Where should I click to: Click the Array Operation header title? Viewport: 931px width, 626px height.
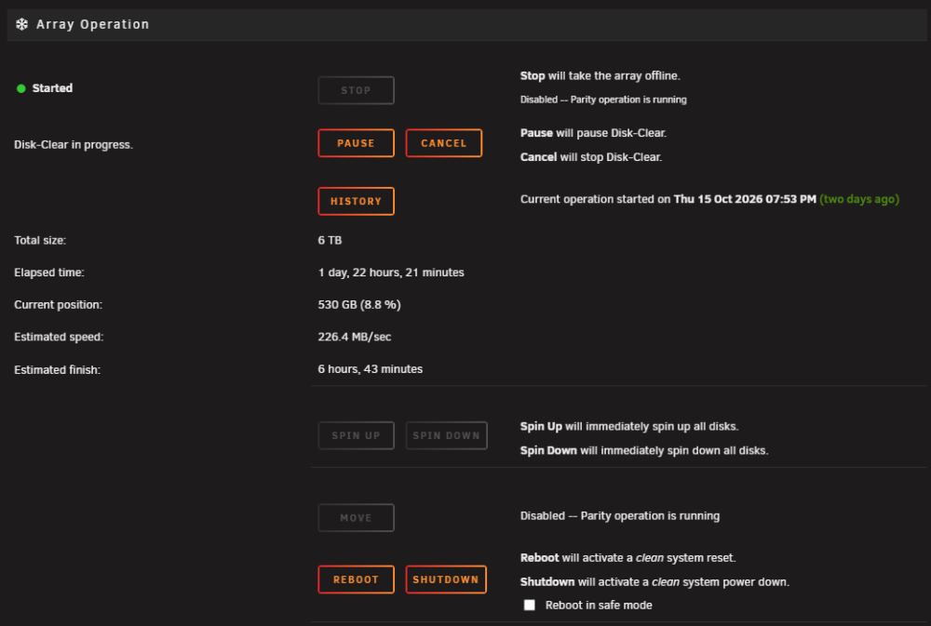(92, 24)
